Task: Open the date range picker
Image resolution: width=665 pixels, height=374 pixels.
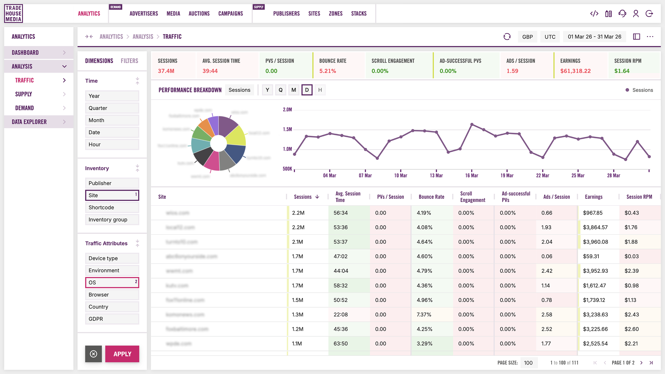Action: pos(595,37)
